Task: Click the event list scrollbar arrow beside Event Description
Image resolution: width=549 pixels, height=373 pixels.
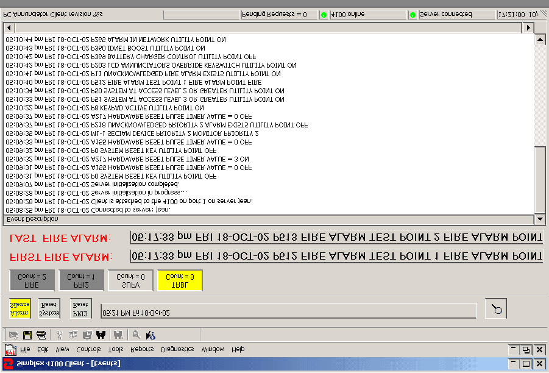Action: pos(540,219)
